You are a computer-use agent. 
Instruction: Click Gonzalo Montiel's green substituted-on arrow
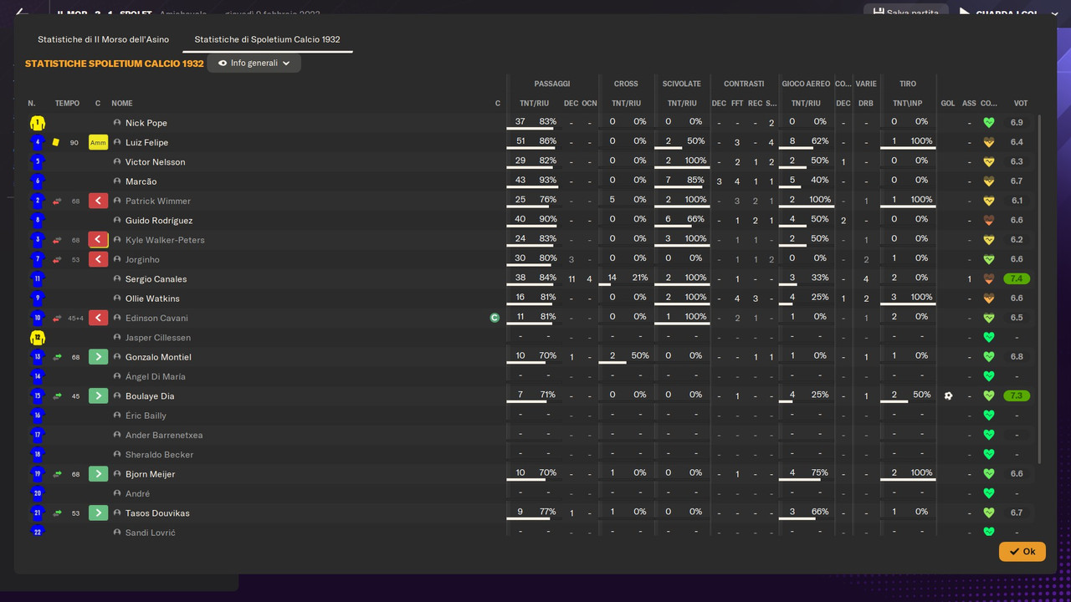(x=98, y=357)
